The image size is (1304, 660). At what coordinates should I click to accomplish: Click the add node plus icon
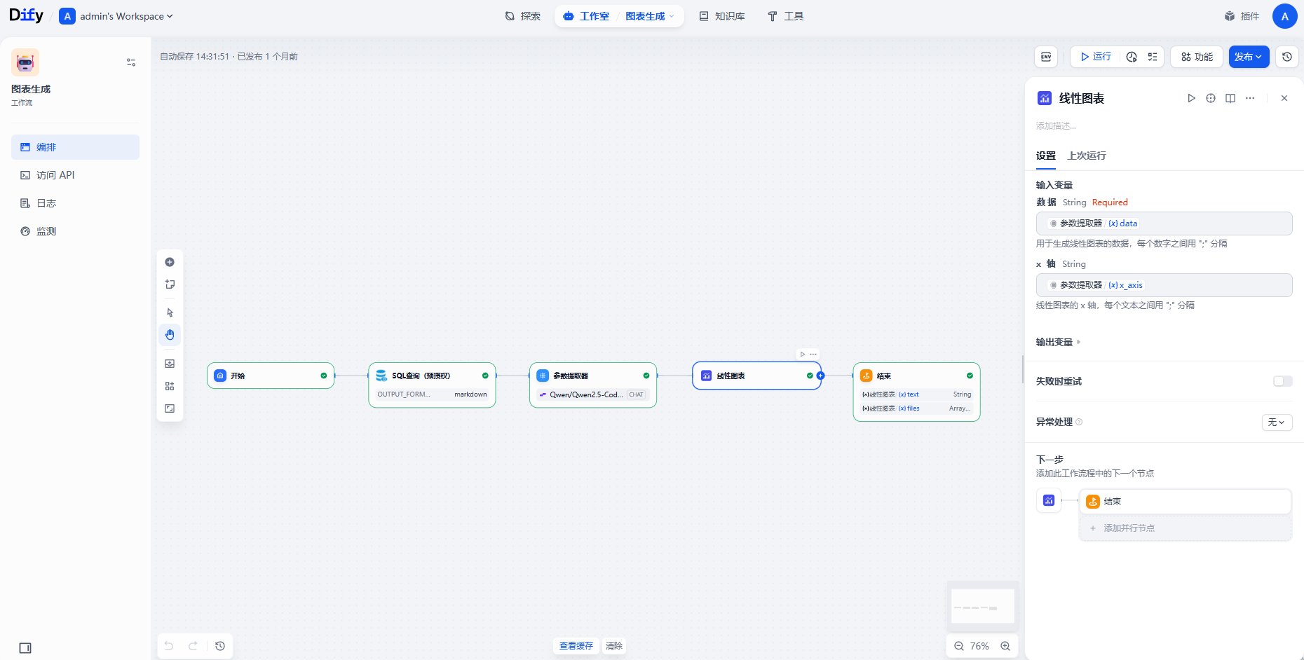(170, 262)
